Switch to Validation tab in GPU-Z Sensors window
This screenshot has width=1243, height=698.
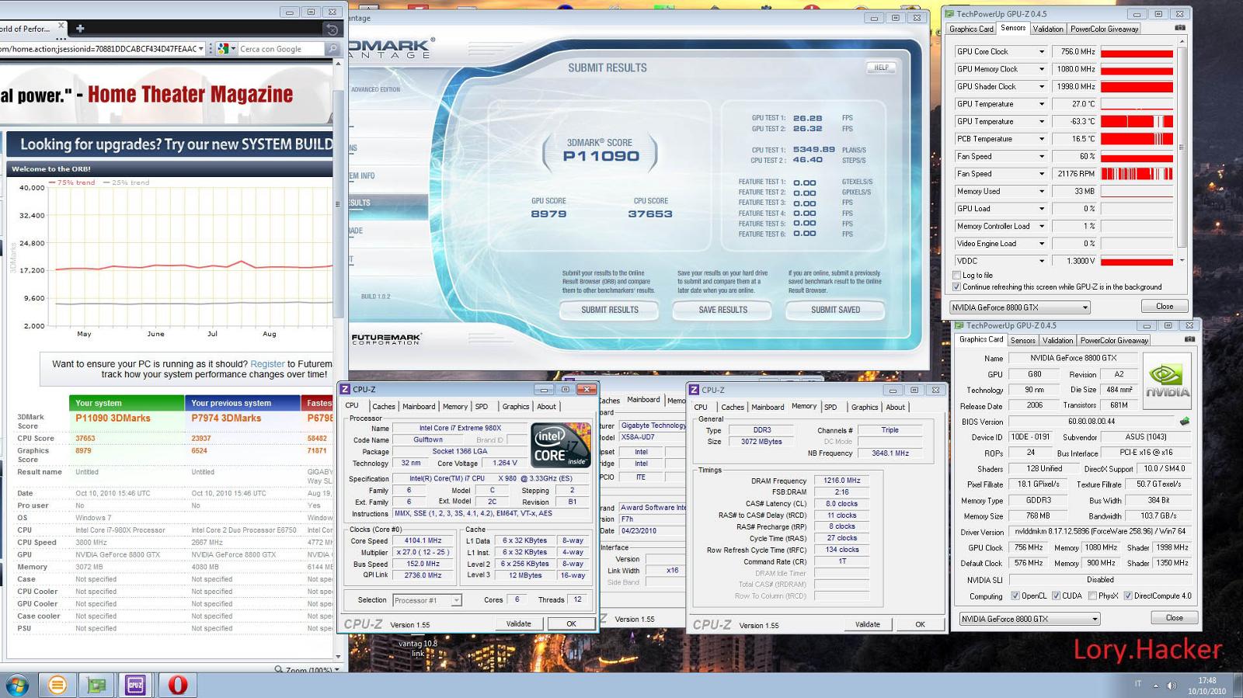tap(1047, 29)
